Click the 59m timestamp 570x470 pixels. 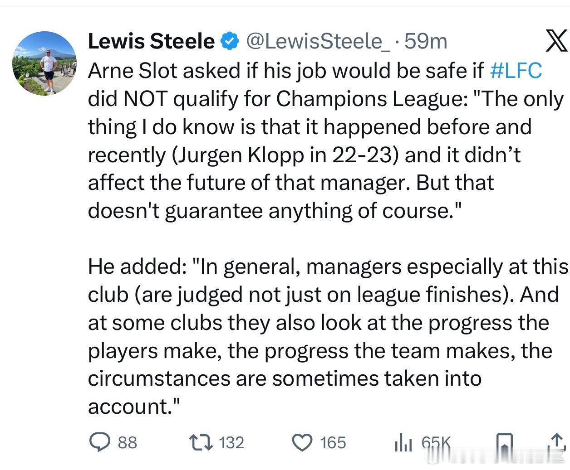426,41
